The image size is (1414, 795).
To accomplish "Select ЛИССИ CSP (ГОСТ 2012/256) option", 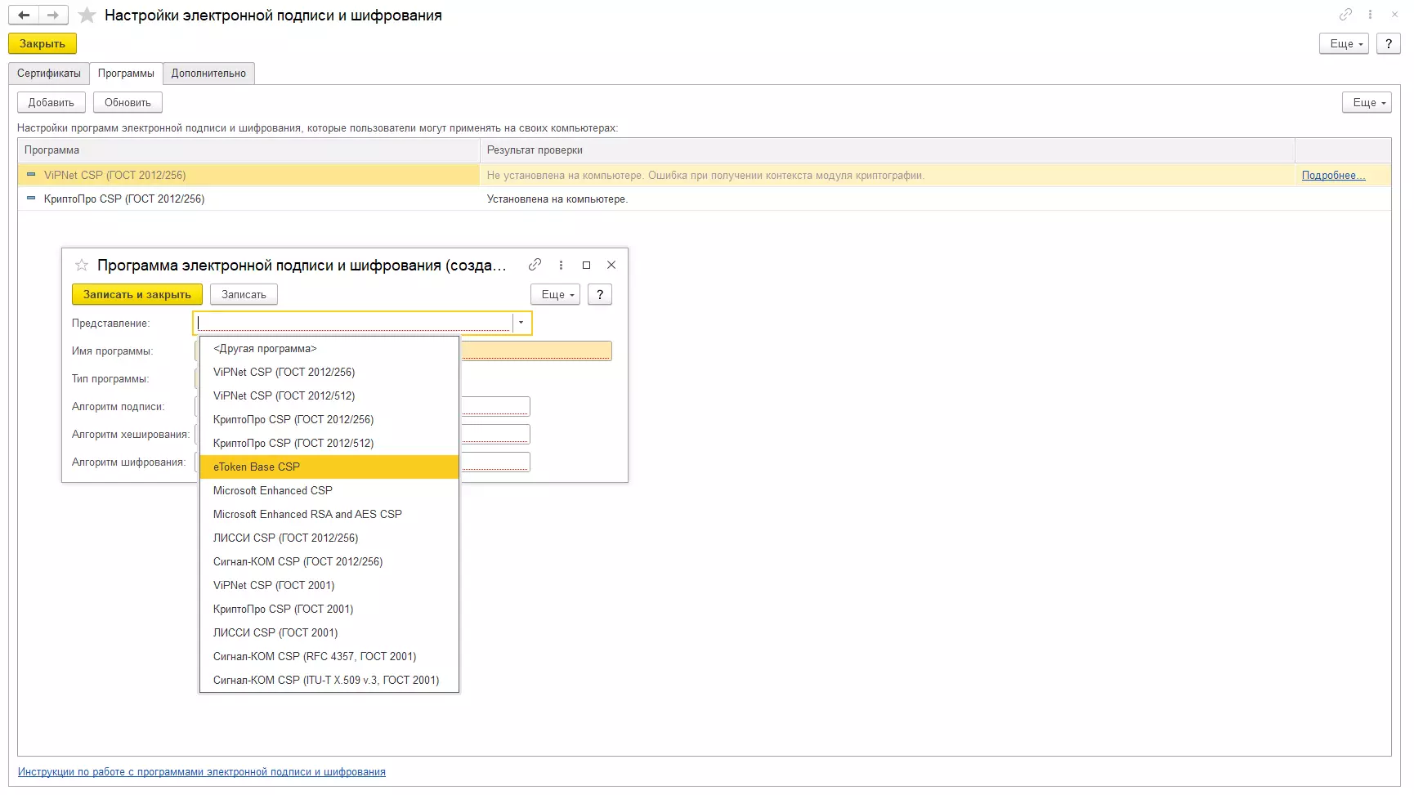I will tap(329, 538).
